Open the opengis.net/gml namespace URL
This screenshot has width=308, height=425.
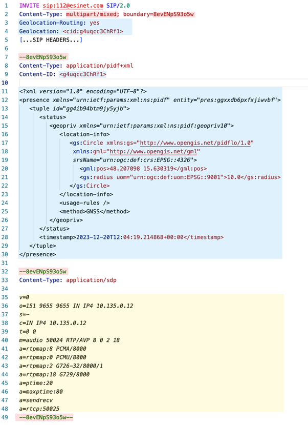pyautogui.click(x=154, y=152)
